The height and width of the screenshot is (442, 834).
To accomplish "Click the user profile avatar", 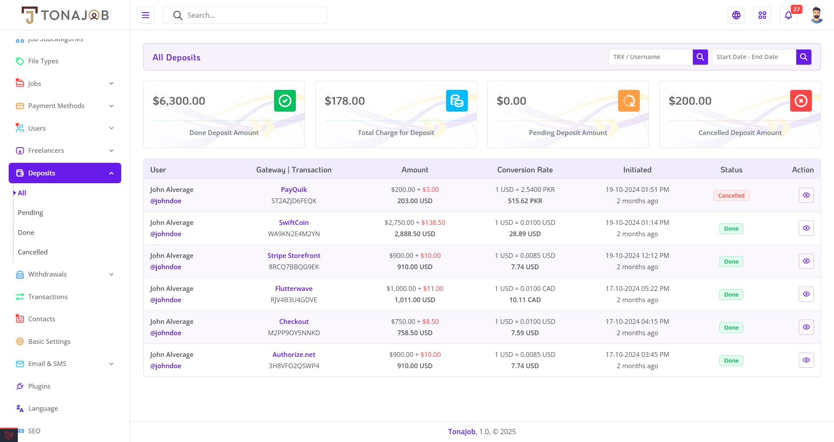I will click(816, 15).
